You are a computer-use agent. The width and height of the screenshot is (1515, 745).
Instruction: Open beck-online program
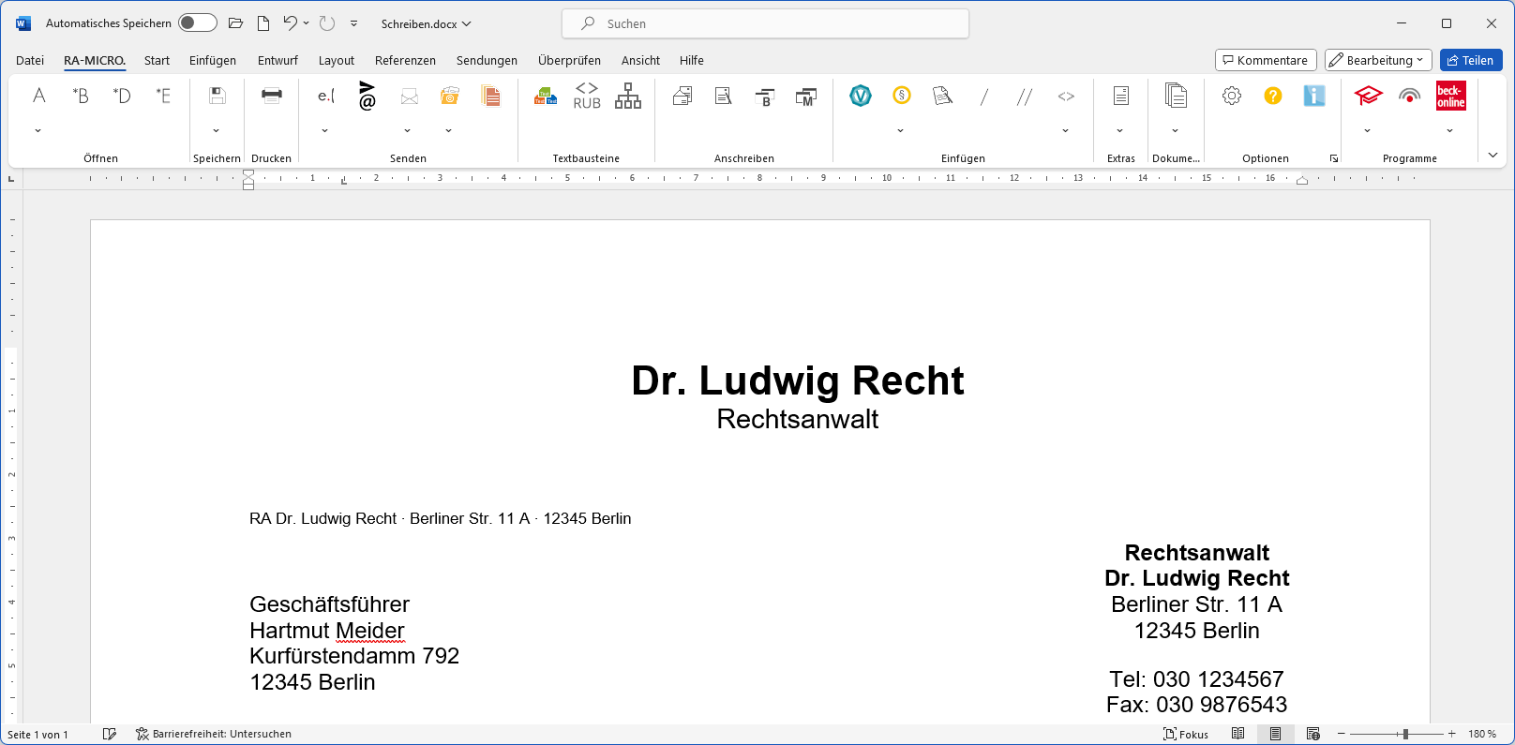[1450, 96]
